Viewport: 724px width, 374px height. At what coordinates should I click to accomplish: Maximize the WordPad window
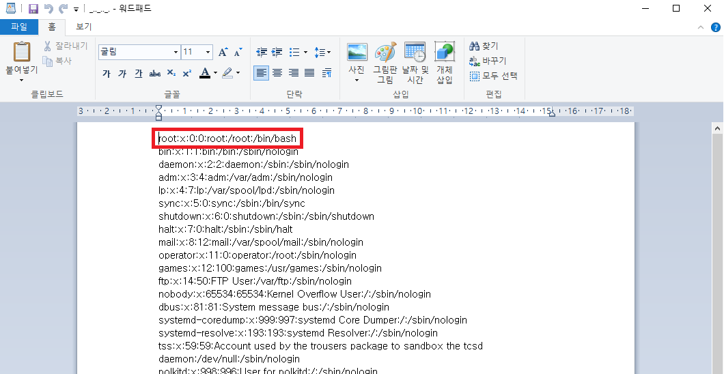[x=676, y=8]
